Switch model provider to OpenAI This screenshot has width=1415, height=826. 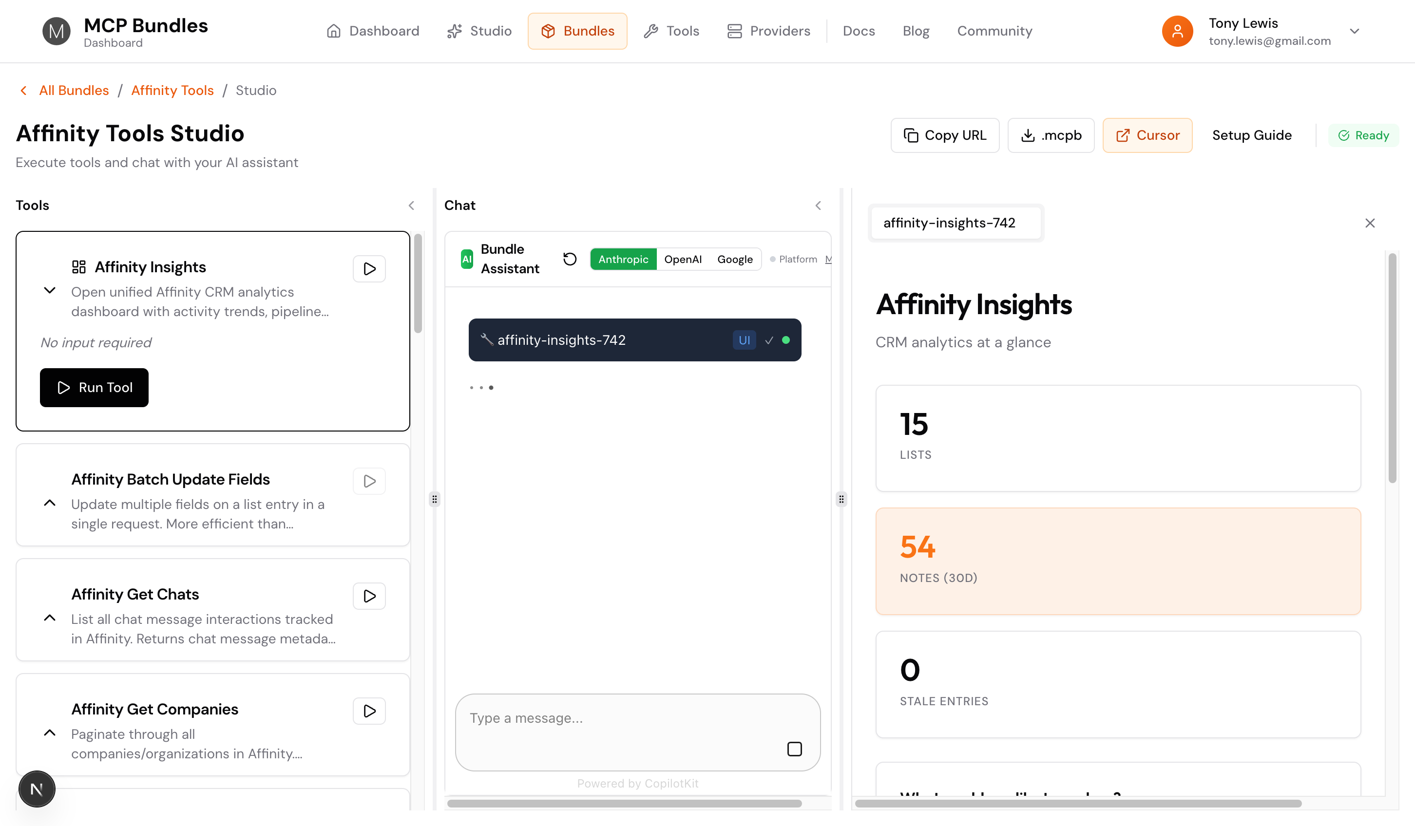(x=683, y=259)
